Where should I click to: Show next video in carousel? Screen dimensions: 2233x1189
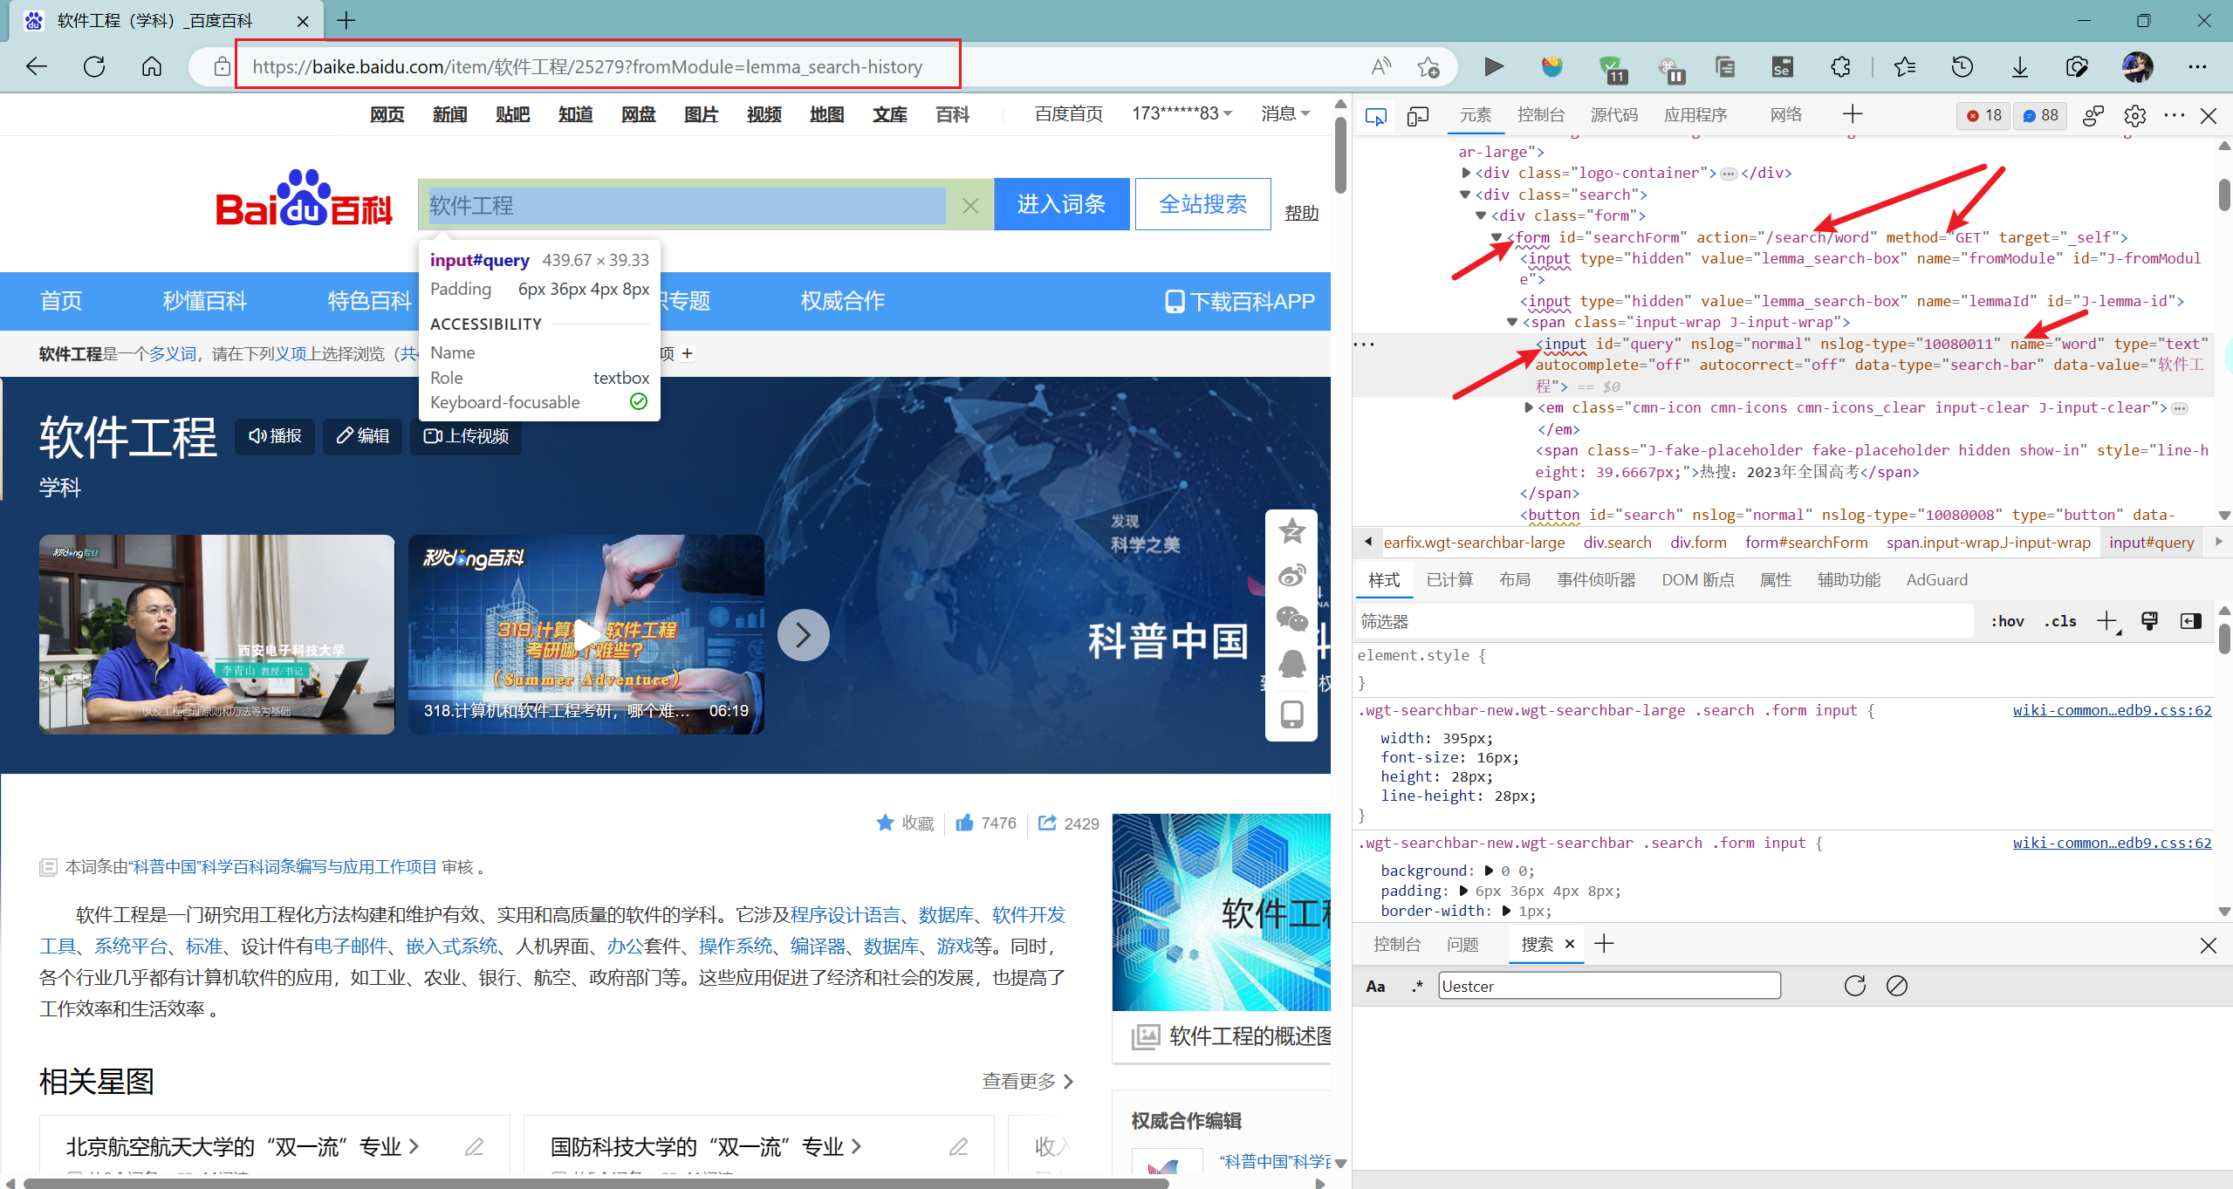[803, 634]
